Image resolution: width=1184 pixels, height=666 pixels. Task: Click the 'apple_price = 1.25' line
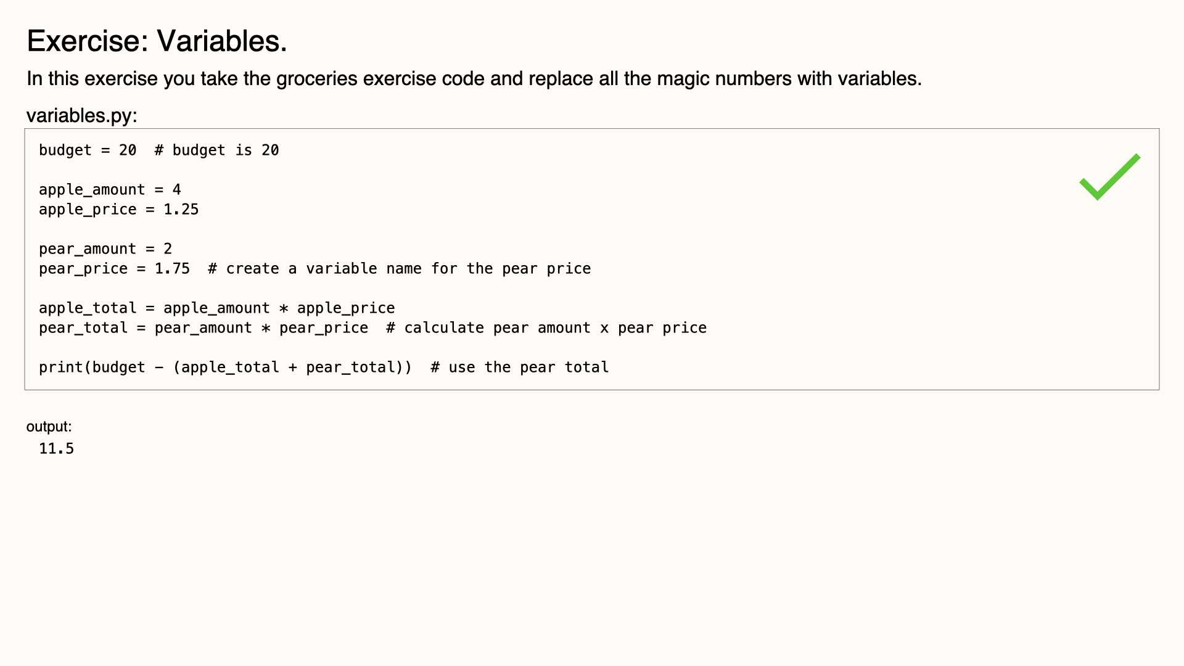coord(118,209)
